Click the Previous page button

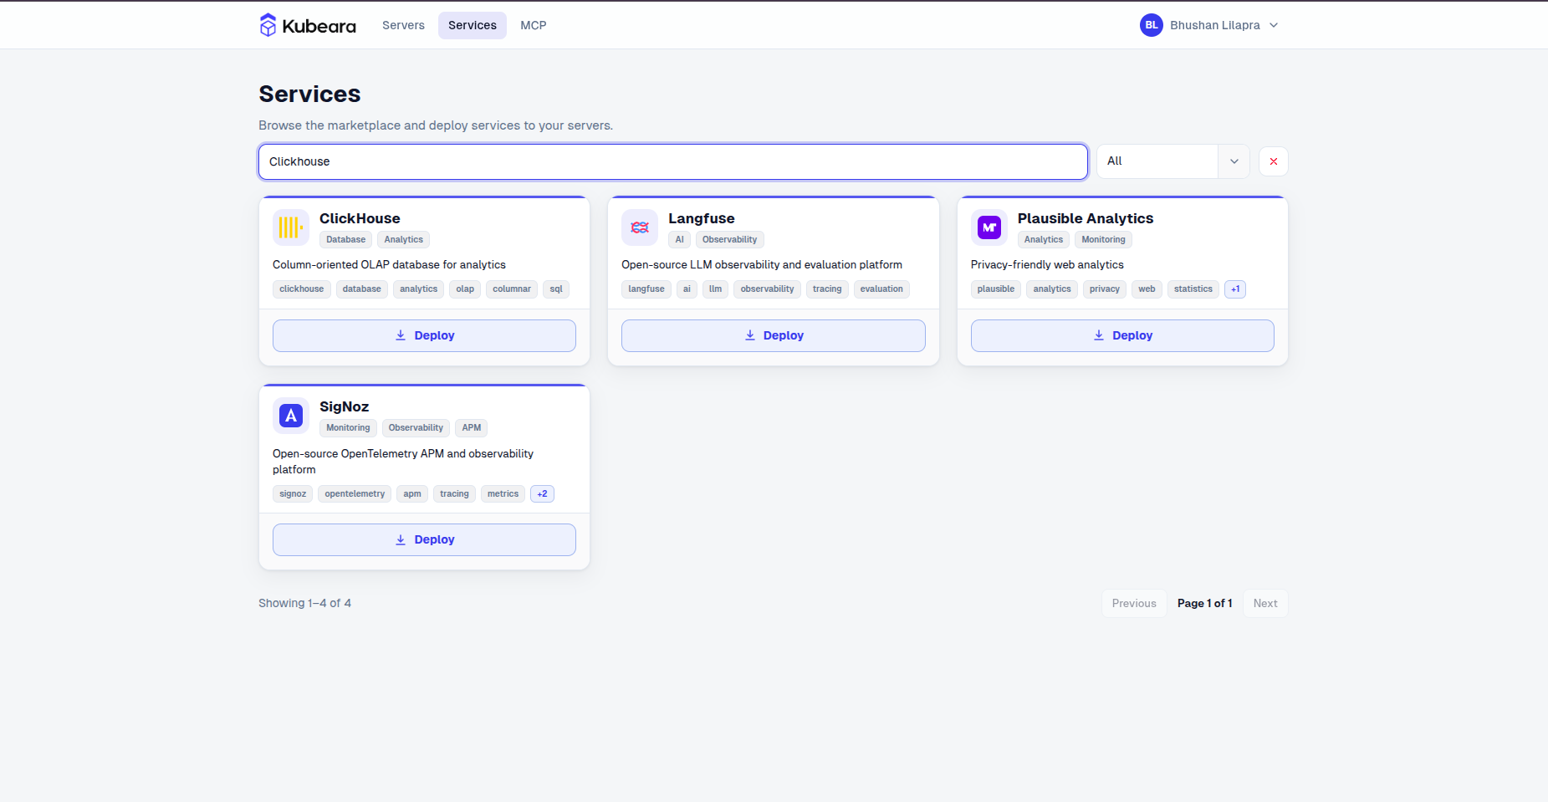click(x=1134, y=603)
